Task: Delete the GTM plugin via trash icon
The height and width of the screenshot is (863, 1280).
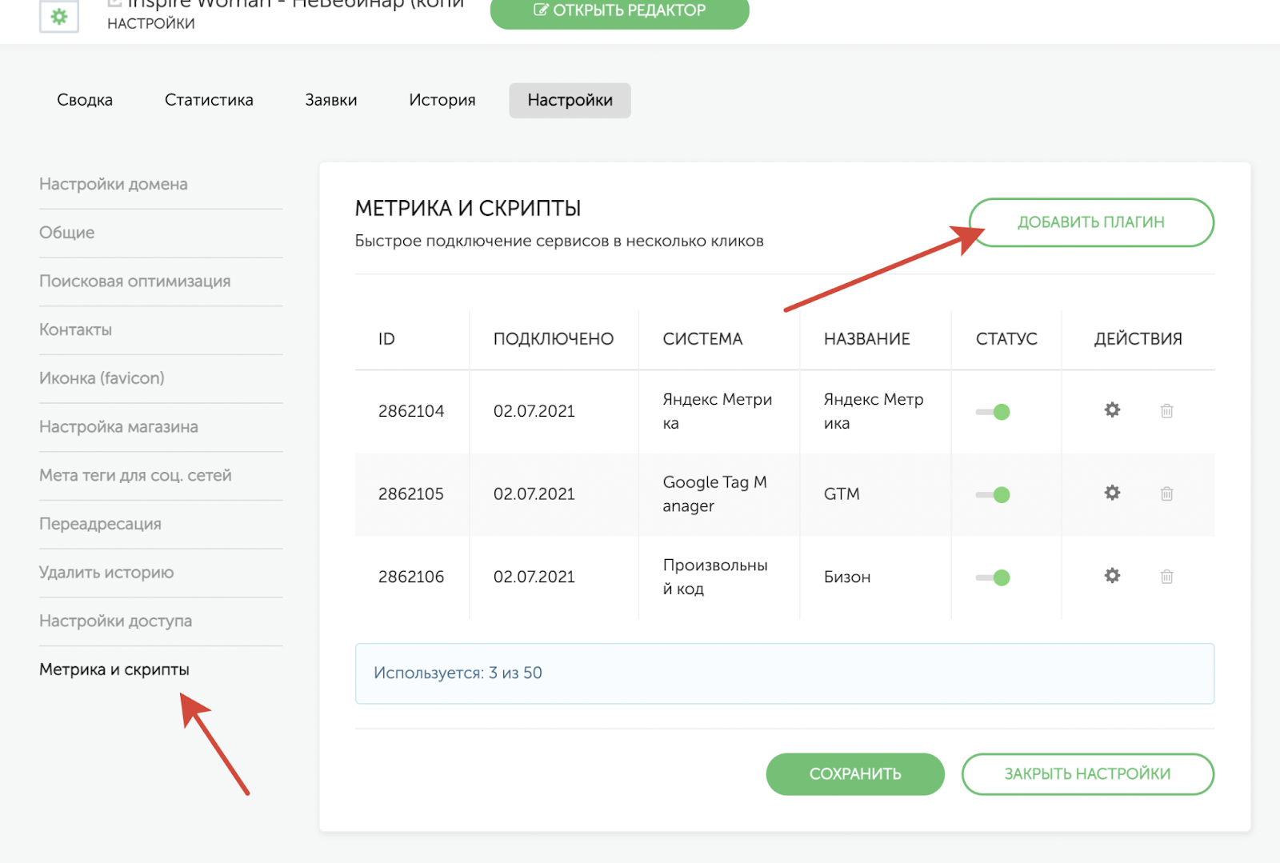Action: click(x=1166, y=493)
